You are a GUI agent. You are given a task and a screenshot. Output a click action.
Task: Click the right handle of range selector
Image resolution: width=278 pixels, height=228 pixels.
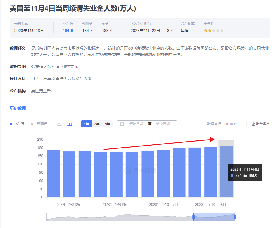tap(235, 217)
